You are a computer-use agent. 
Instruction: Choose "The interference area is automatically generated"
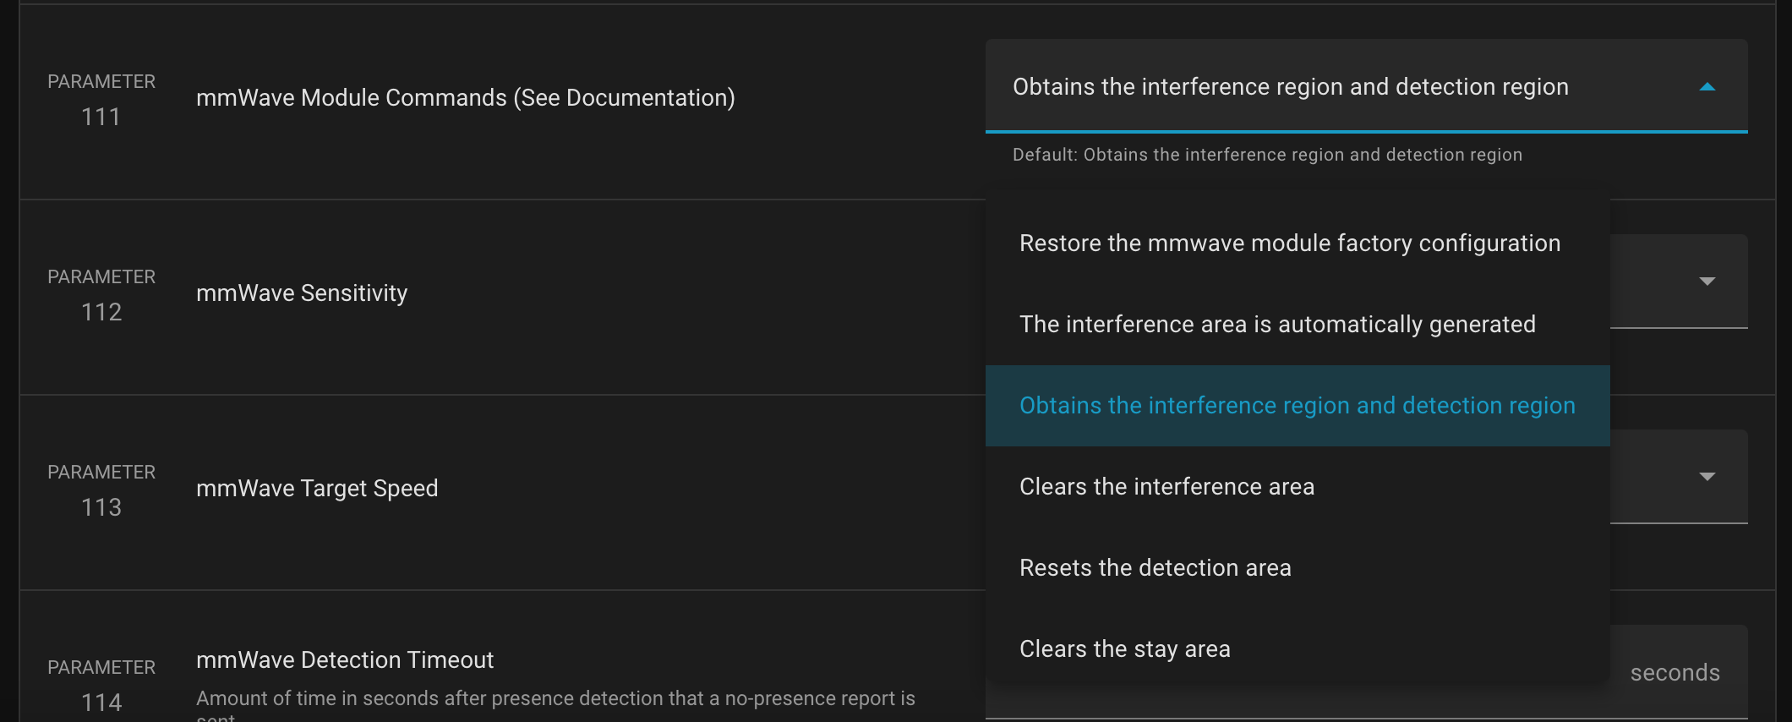pyautogui.click(x=1276, y=325)
